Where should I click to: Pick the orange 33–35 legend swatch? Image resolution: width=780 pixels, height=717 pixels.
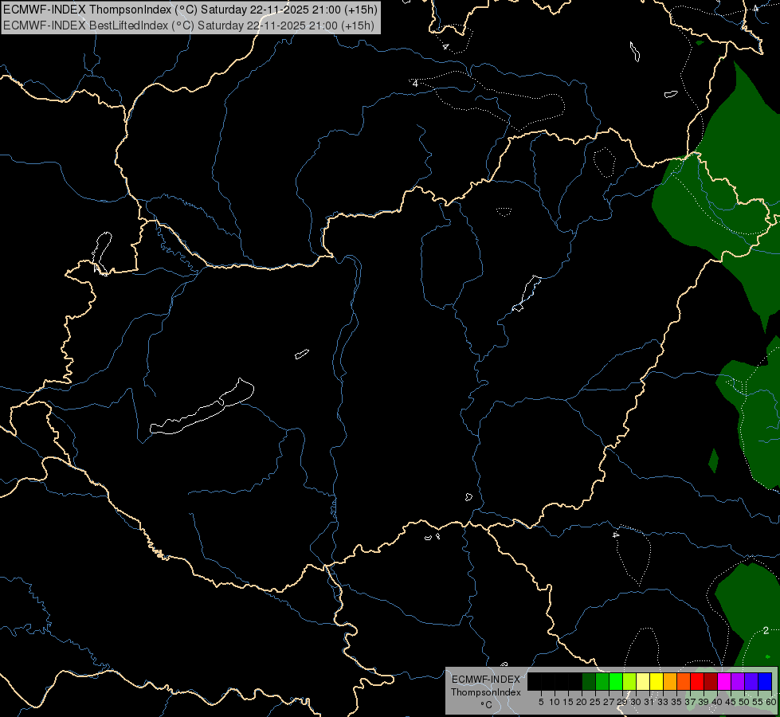click(670, 681)
